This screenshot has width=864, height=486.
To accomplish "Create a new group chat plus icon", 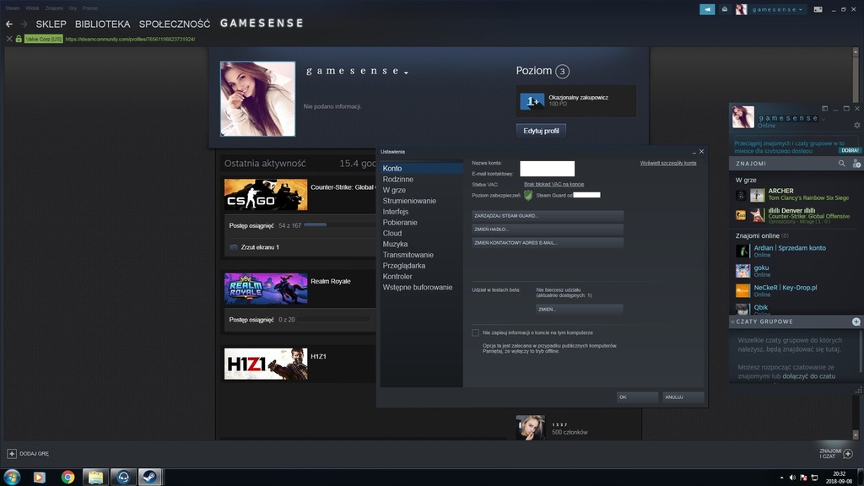I will (x=856, y=321).
